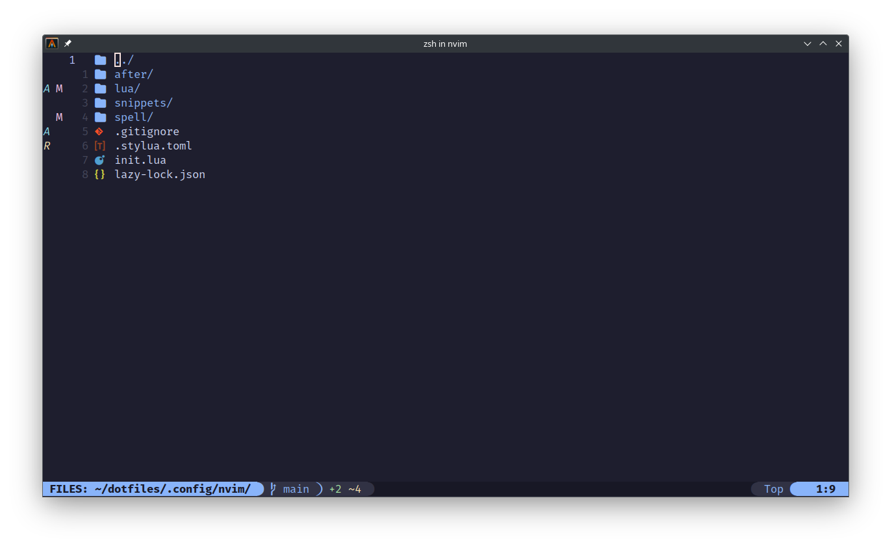
Task: Open the init.lua file
Action: pyautogui.click(x=140, y=160)
